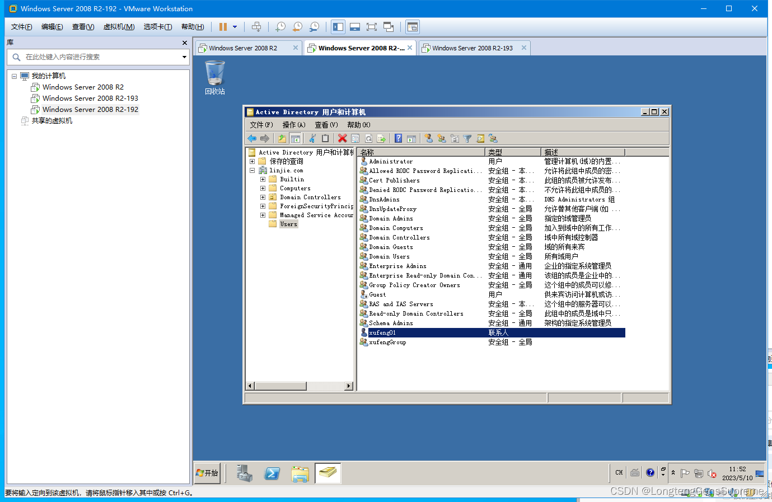
Task: Click the funnel Filter options icon
Action: coord(467,138)
